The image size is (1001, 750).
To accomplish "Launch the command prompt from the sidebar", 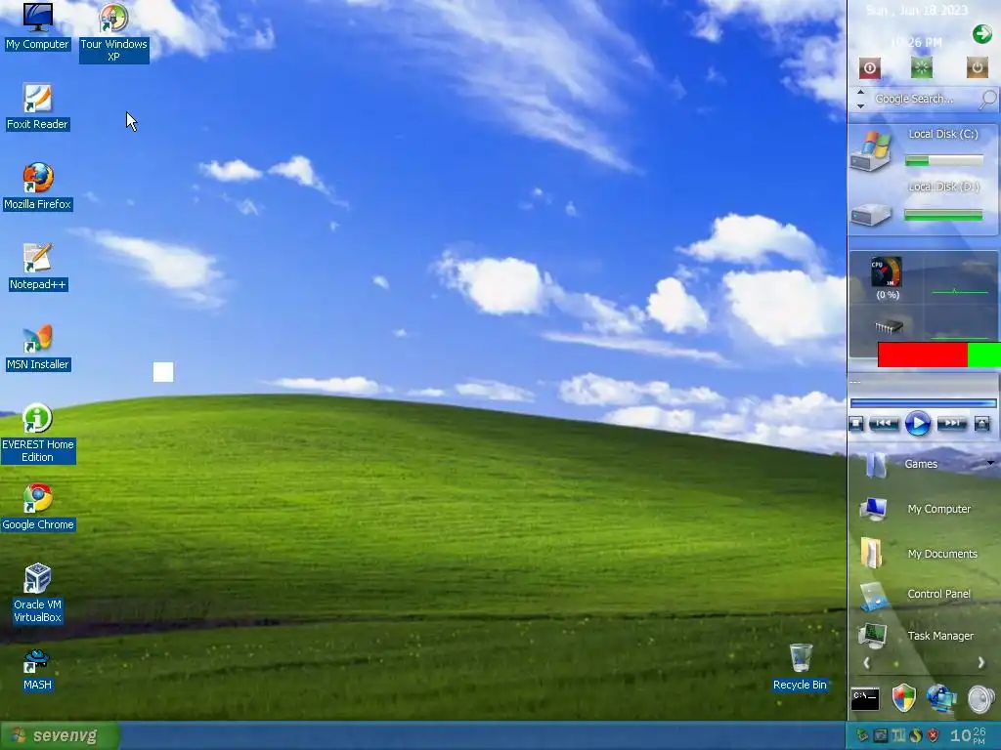I will [x=865, y=699].
